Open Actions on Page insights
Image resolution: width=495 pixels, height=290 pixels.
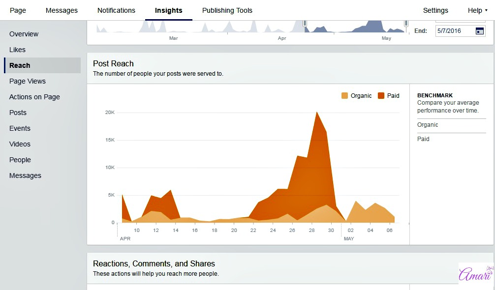coord(34,97)
